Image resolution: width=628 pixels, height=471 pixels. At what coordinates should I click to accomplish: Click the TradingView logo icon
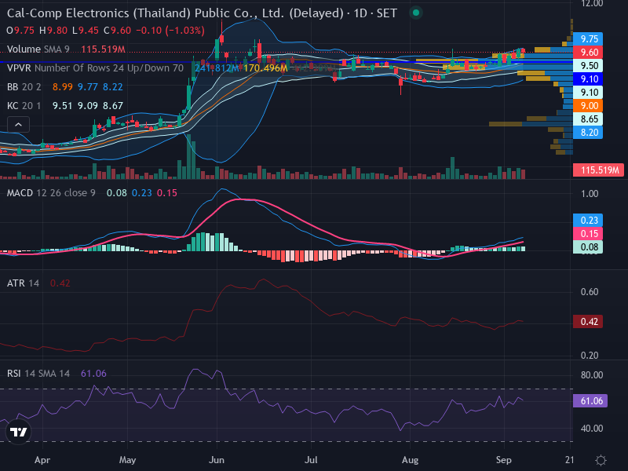pyautogui.click(x=18, y=432)
